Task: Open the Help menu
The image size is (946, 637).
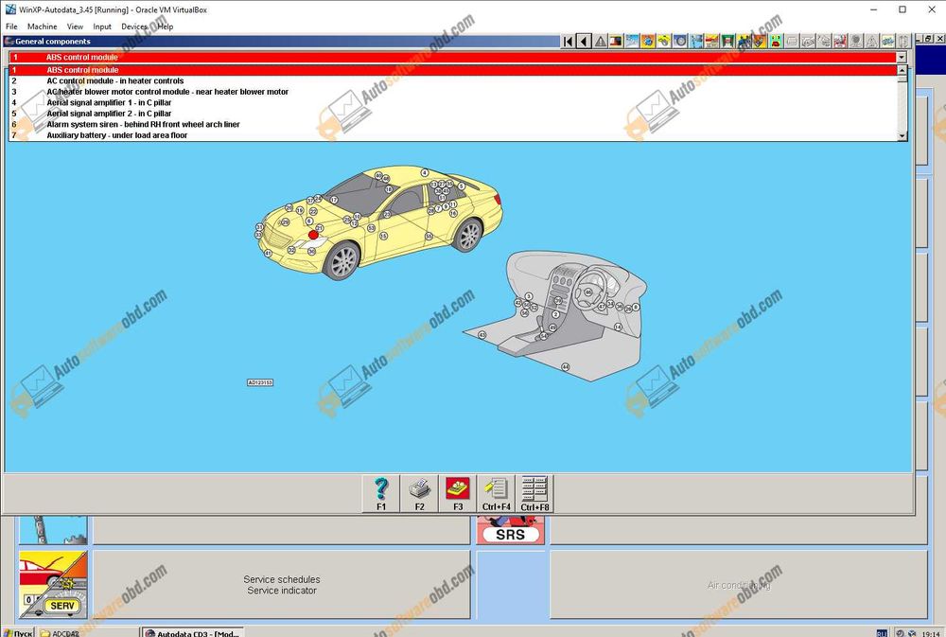Action: point(166,27)
